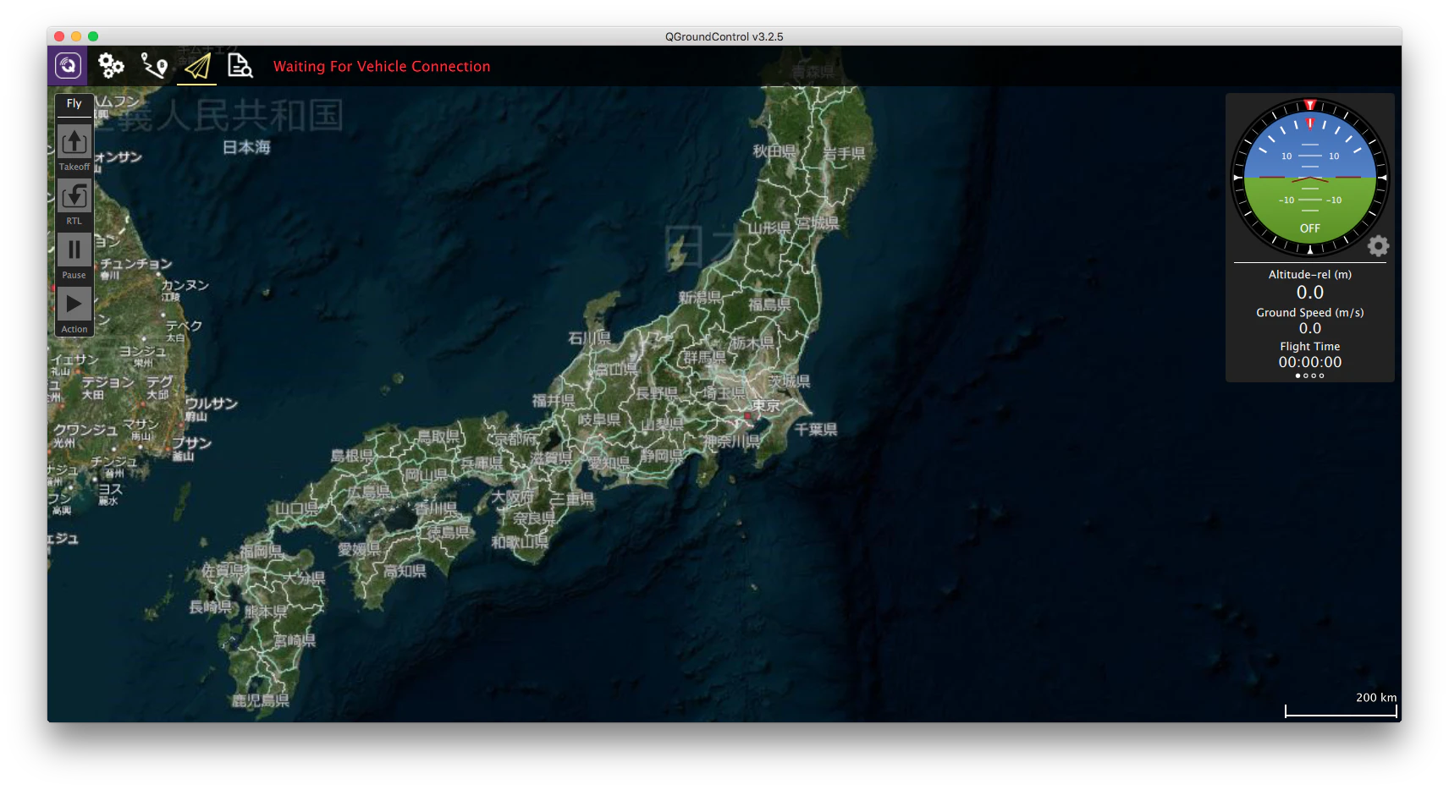
Task: Maximize window using the green button
Action: click(x=93, y=36)
